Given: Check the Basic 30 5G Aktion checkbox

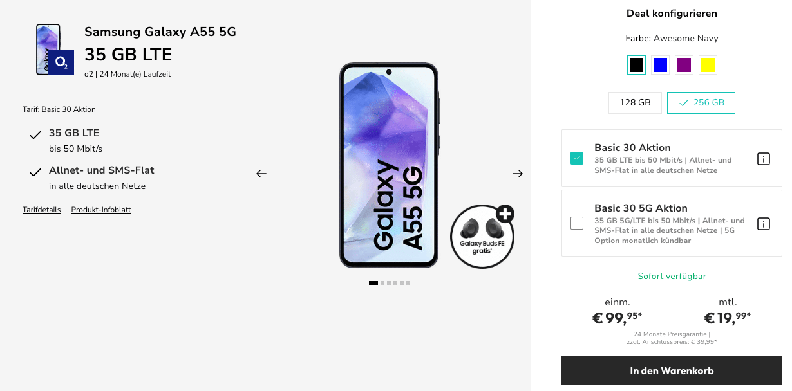Looking at the screenshot, I should tap(577, 223).
